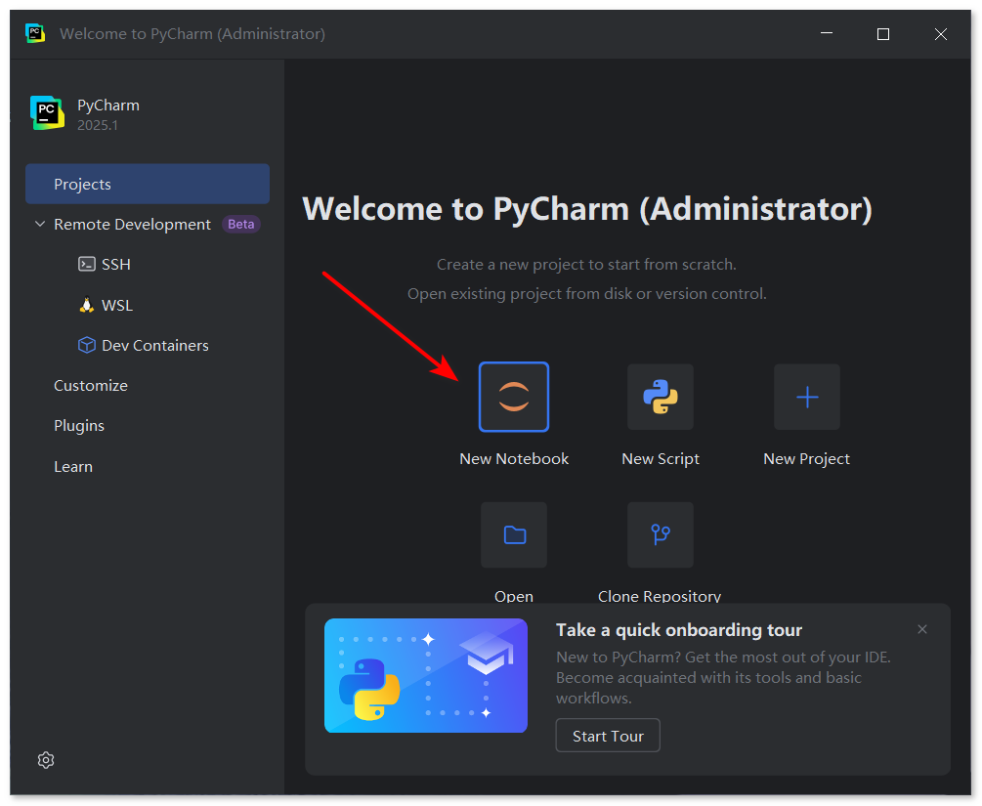Screen dimensions: 982x806
Task: Maximize the PyCharm welcome window
Action: 883,34
